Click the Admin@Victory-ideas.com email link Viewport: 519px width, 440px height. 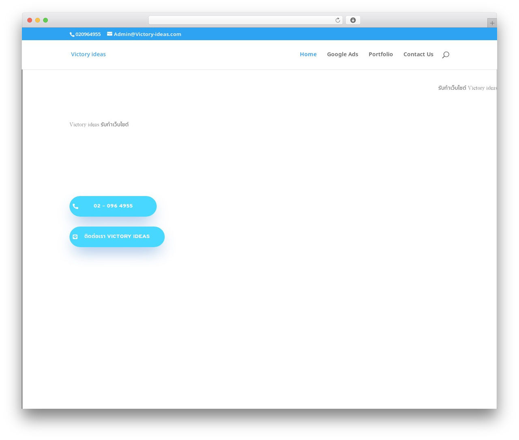pyautogui.click(x=148, y=34)
